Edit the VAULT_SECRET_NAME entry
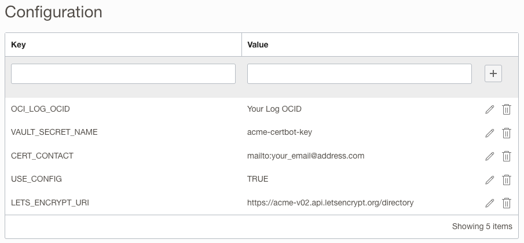Image resolution: width=524 pixels, height=243 pixels. (490, 132)
